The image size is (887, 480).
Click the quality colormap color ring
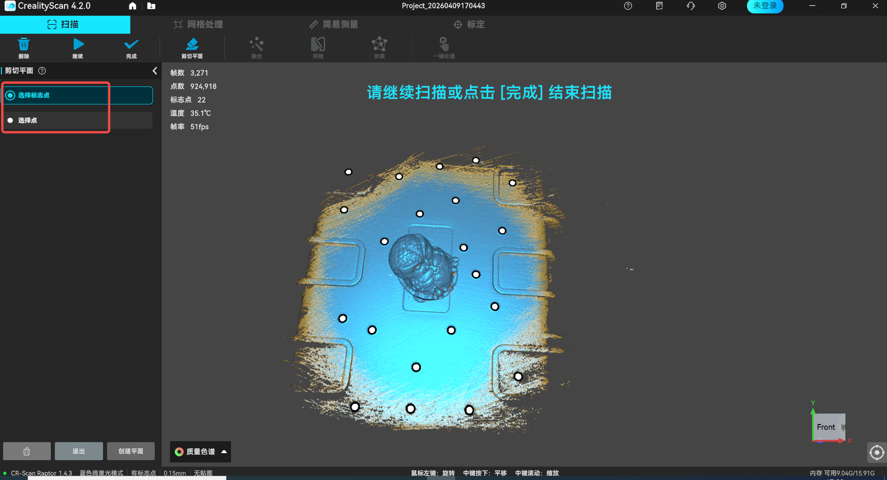click(180, 452)
